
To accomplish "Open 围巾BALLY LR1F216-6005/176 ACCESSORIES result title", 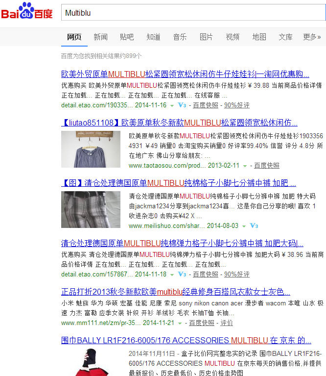I will tap(186, 341).
